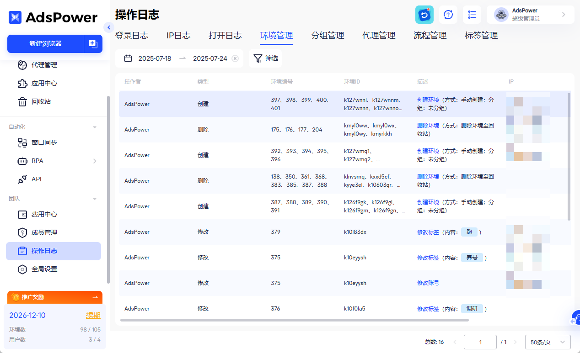Go to the next page arrow
This screenshot has height=353, width=580.
[515, 342]
